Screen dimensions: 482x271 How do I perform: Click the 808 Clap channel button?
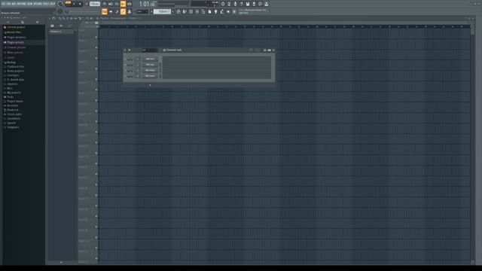tap(150, 65)
